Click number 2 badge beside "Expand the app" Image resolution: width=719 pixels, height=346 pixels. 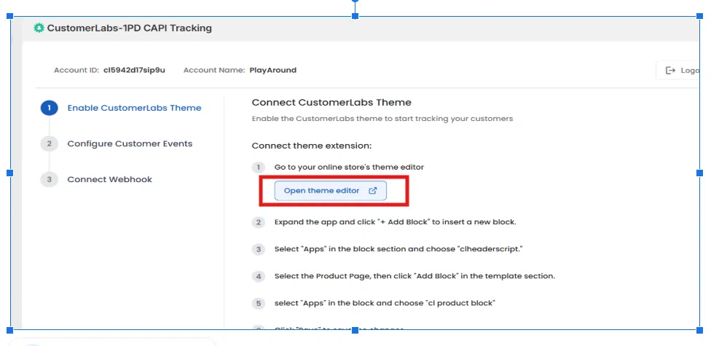(x=258, y=222)
